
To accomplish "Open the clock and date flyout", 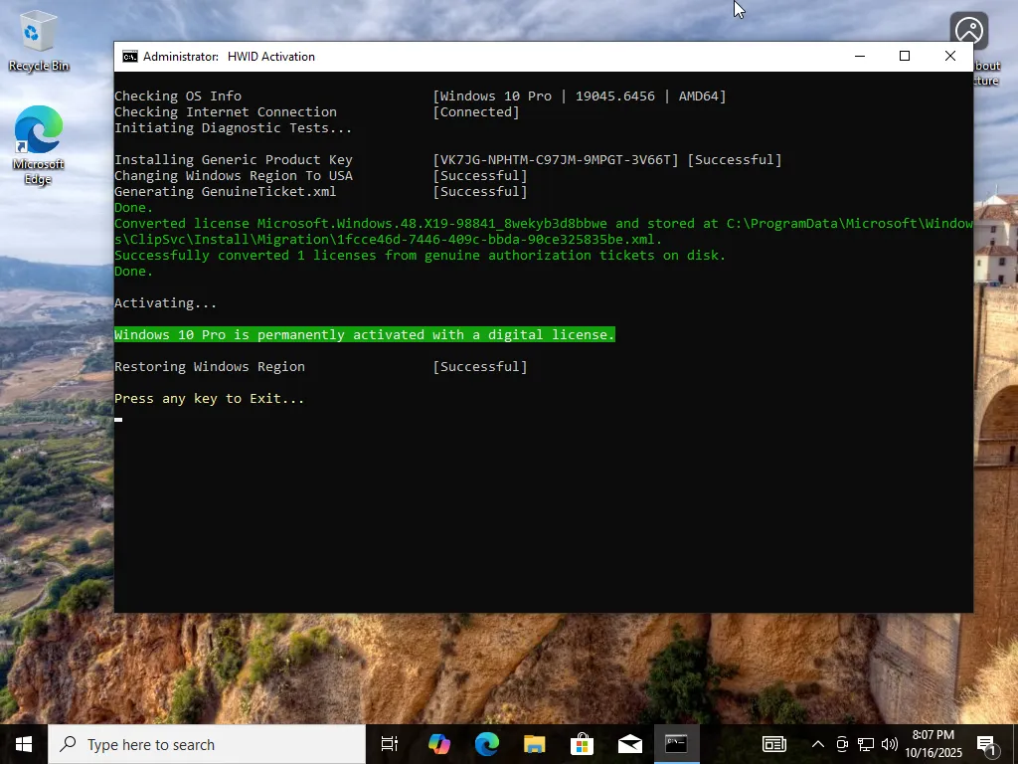I will 933,744.
